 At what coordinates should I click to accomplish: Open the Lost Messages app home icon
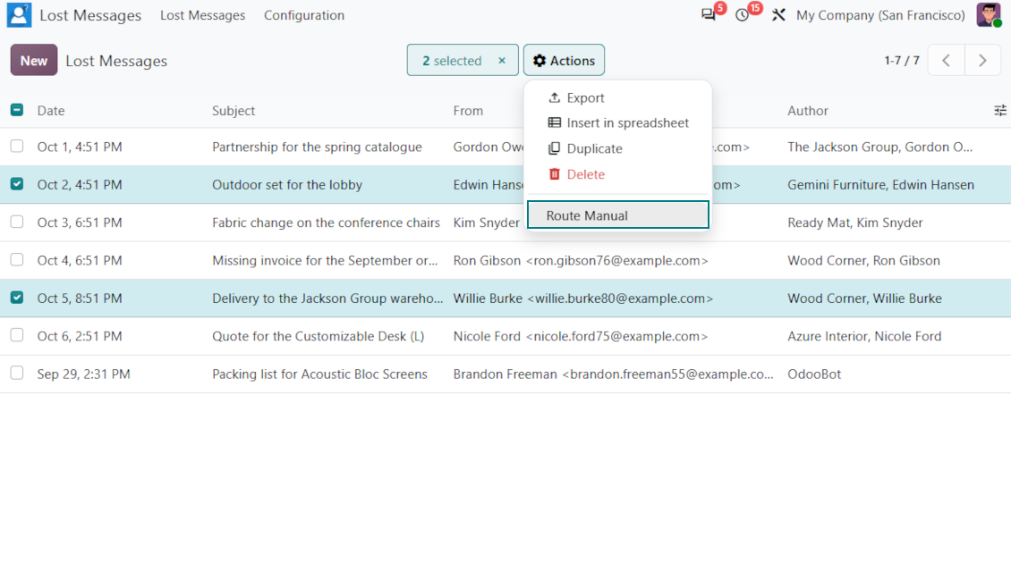[19, 15]
